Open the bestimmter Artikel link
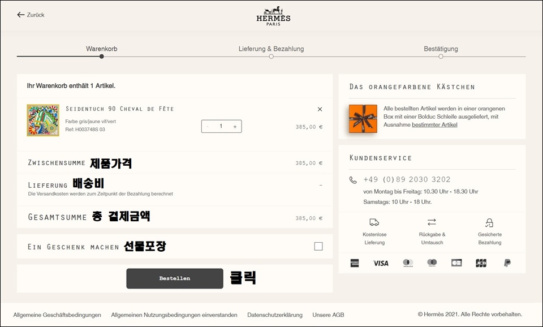The width and height of the screenshot is (543, 327). point(434,124)
